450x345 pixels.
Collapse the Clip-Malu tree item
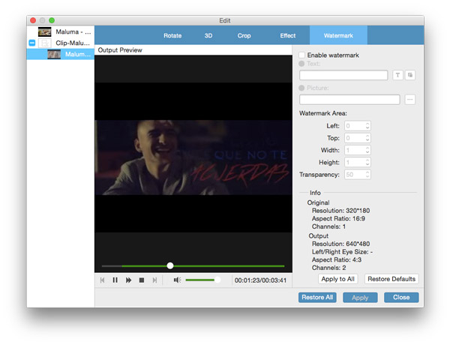click(x=32, y=43)
